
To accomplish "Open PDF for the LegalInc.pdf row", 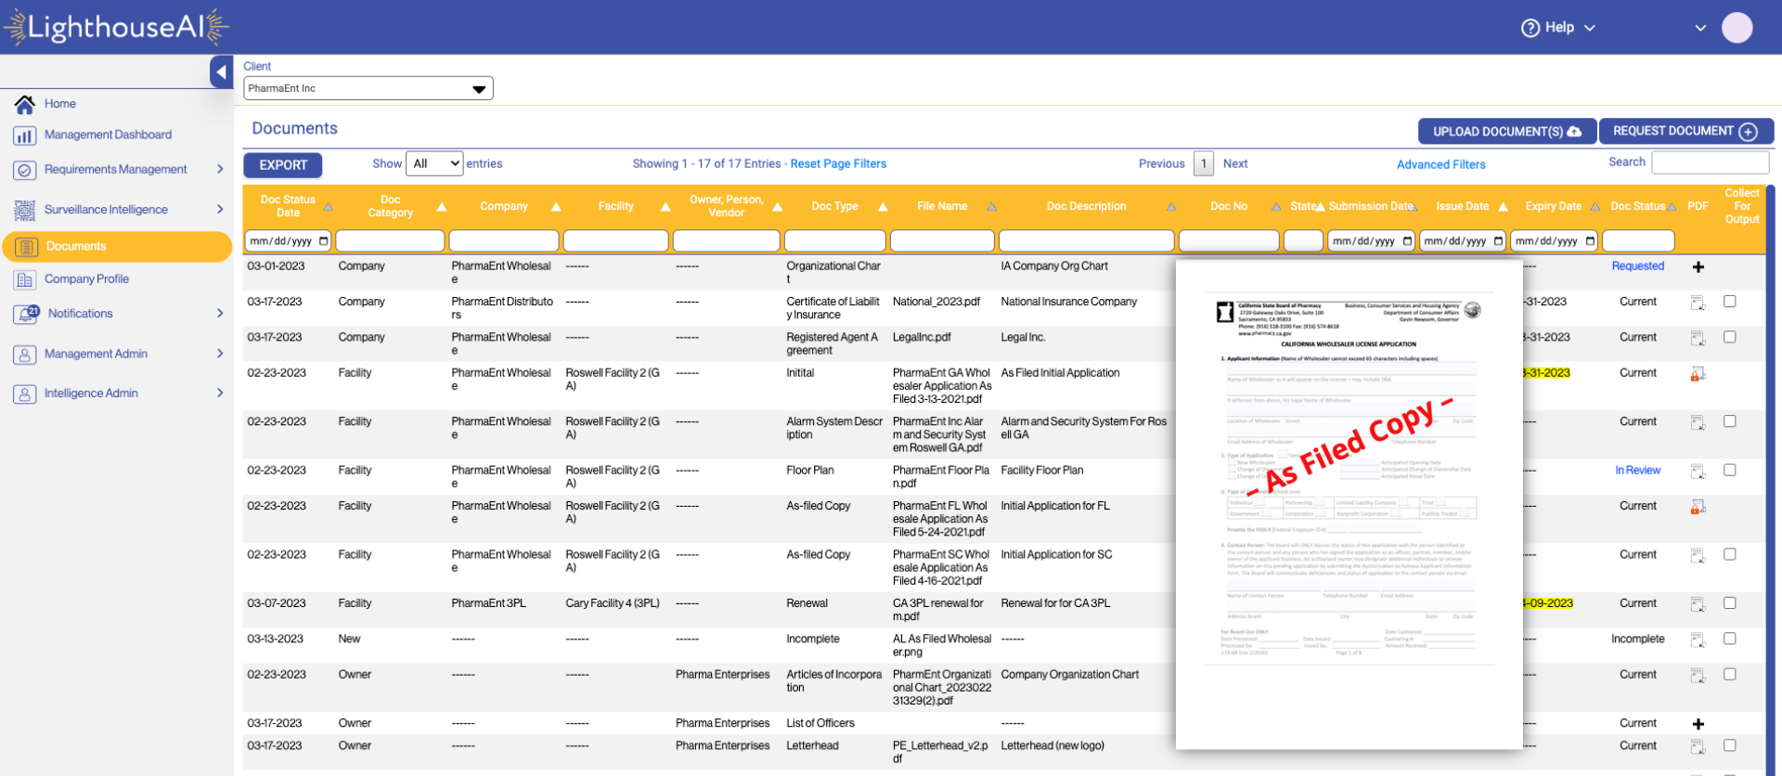I will point(1698,338).
